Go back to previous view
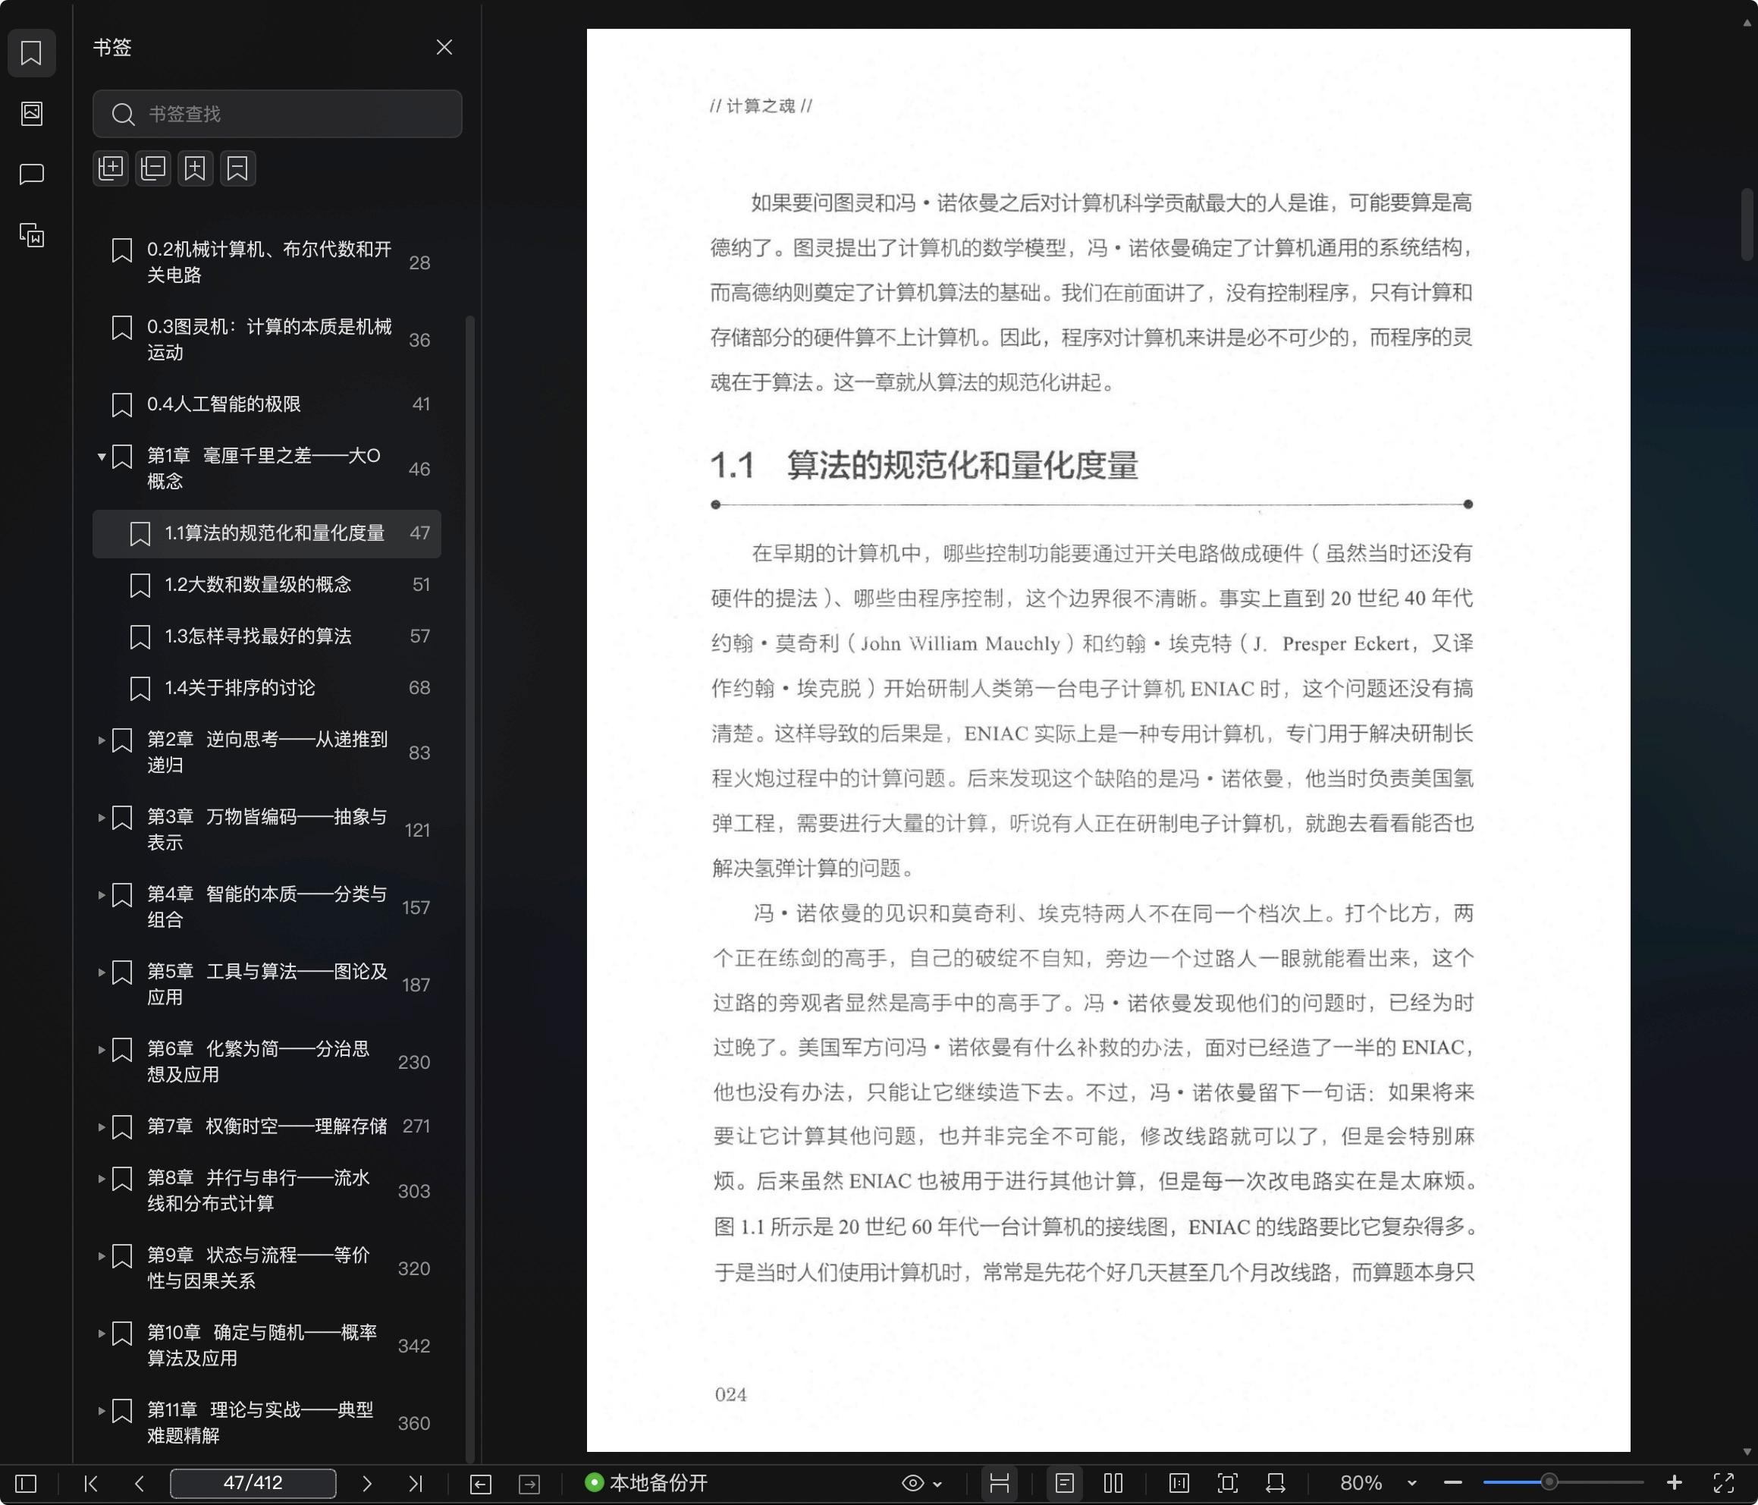The width and height of the screenshot is (1758, 1505). pyautogui.click(x=480, y=1483)
